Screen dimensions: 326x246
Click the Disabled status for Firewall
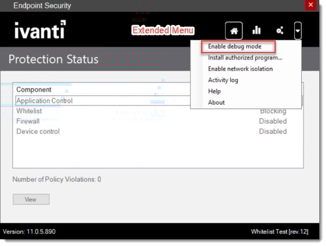click(x=272, y=121)
